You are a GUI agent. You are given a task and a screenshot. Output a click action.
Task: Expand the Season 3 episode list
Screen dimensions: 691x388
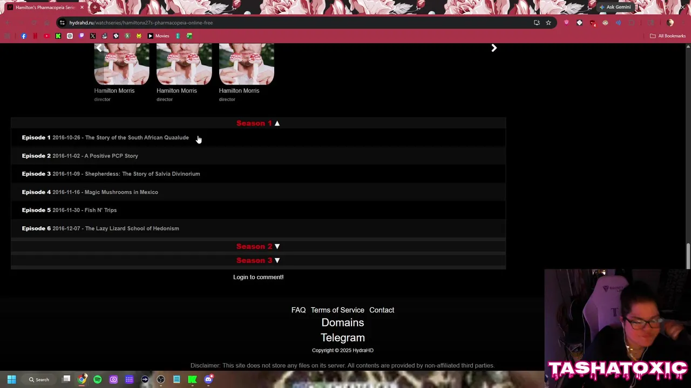coord(258,260)
